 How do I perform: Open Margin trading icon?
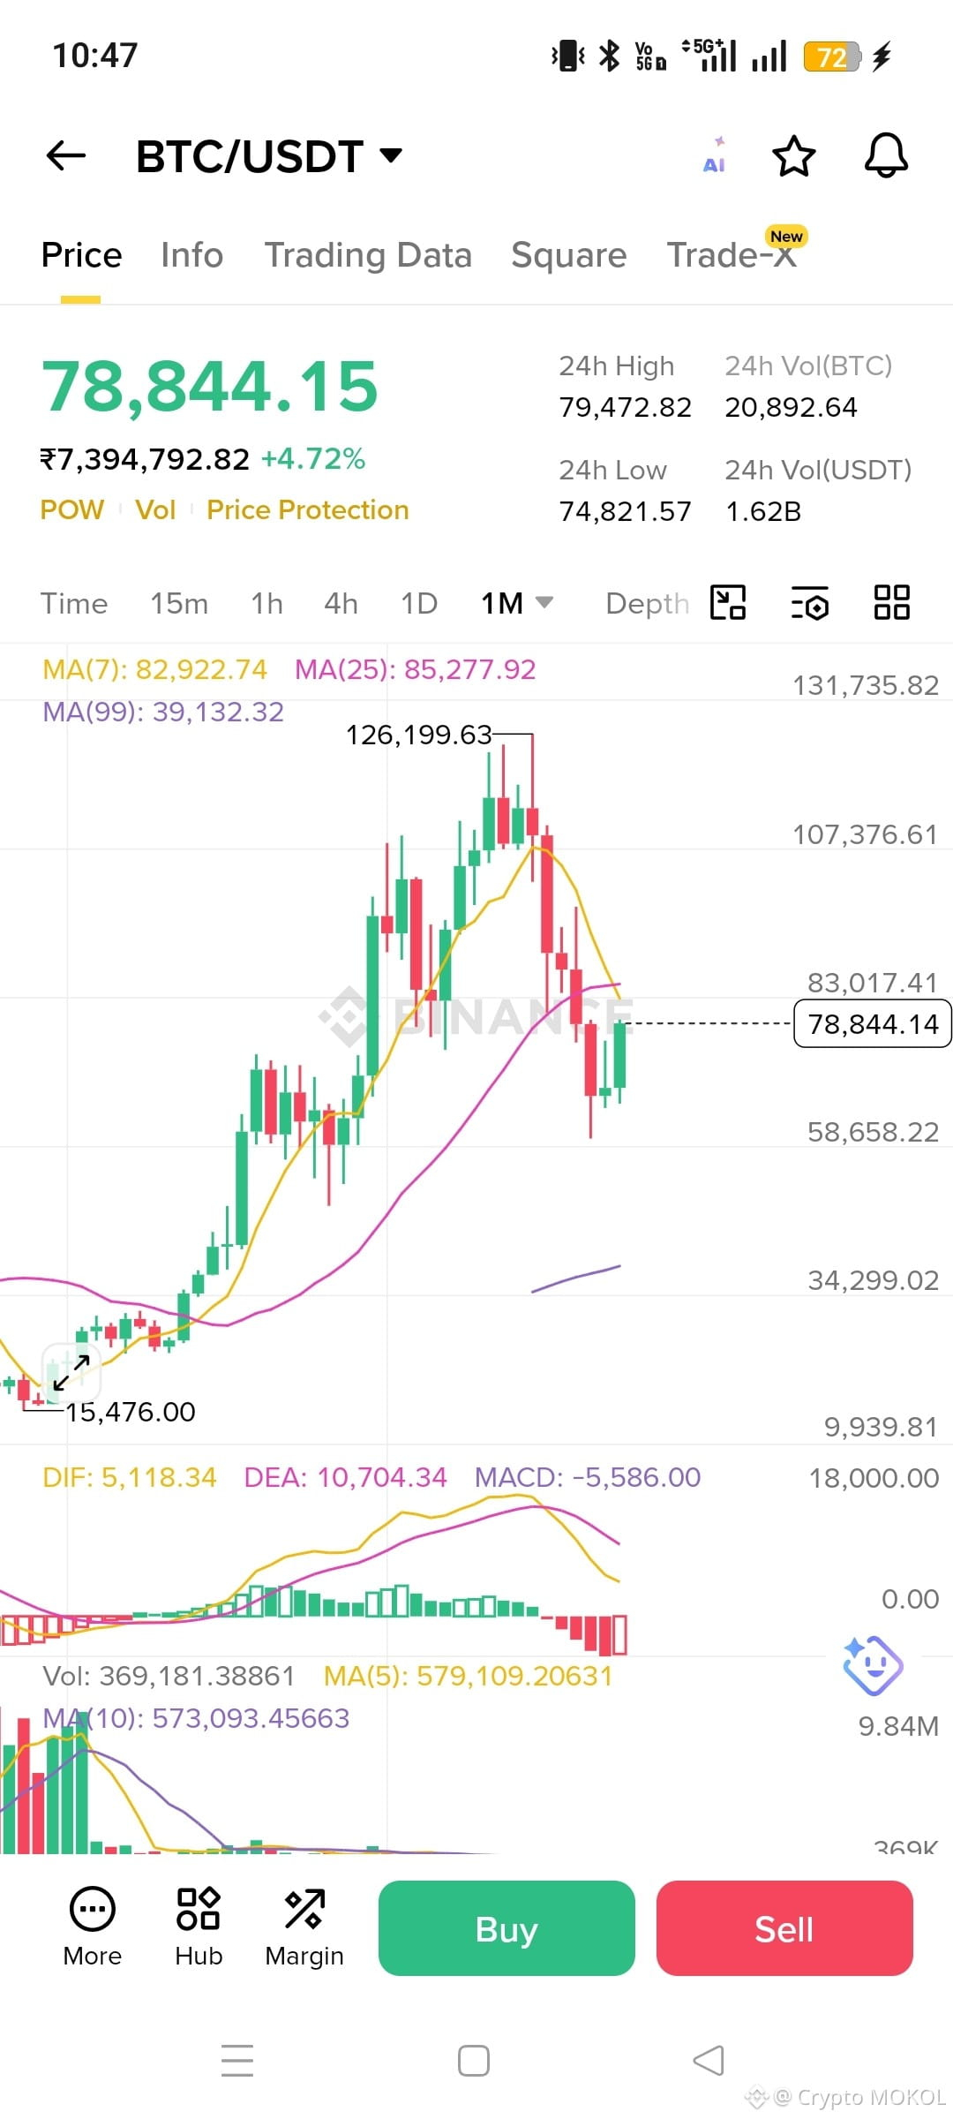pos(304,1927)
